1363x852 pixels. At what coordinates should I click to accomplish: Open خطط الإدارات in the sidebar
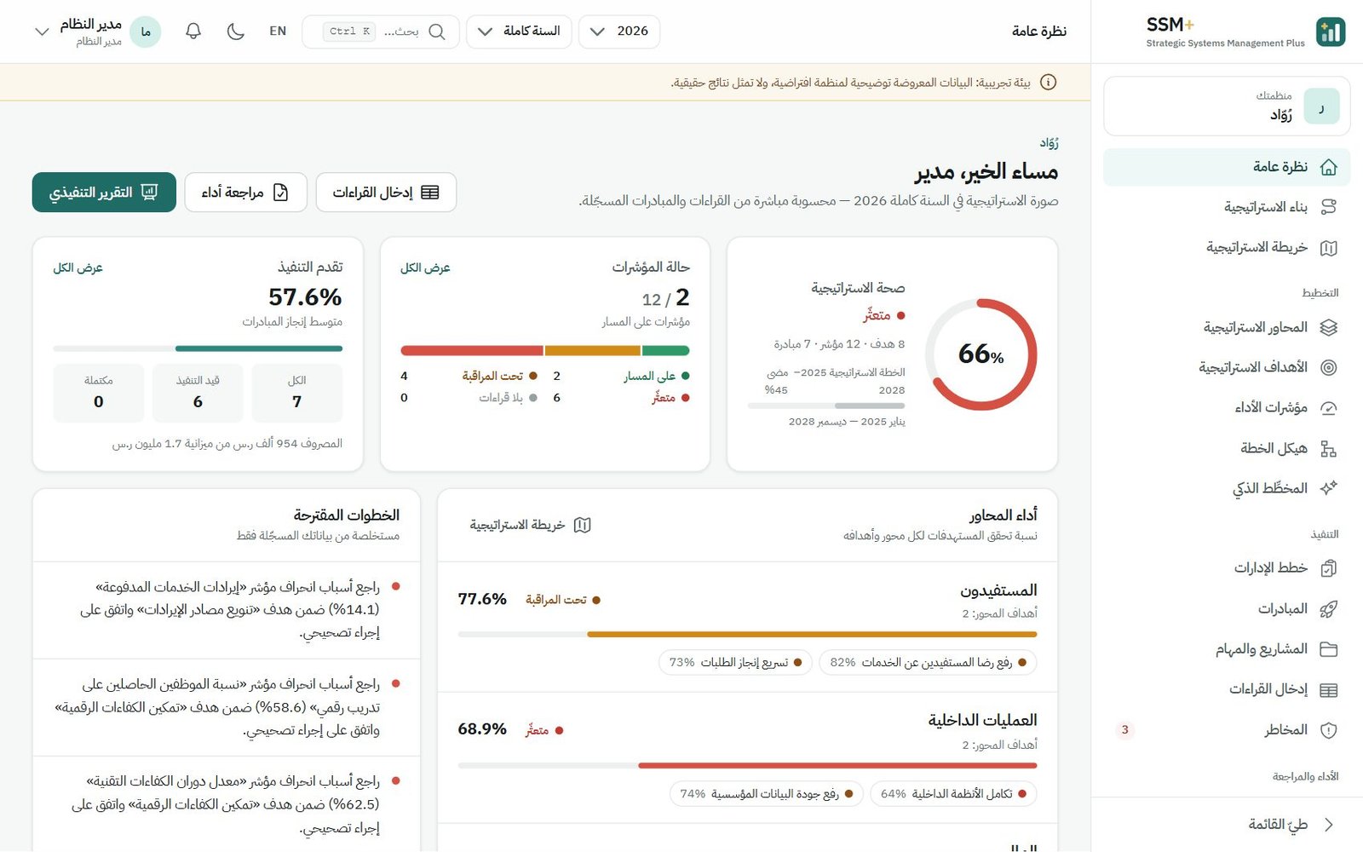1227,568
